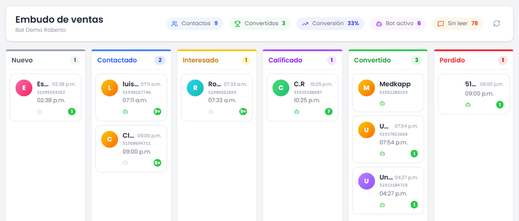Click bot icon on 51923104718 card
Image resolution: width=519 pixels, height=221 pixels.
(x=382, y=205)
